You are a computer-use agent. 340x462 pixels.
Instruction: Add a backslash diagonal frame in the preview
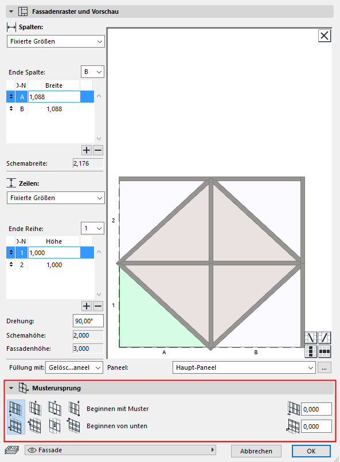point(311,338)
